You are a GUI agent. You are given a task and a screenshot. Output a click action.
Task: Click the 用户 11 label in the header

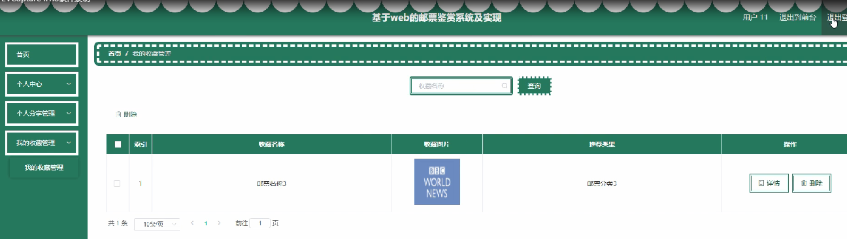click(x=756, y=18)
